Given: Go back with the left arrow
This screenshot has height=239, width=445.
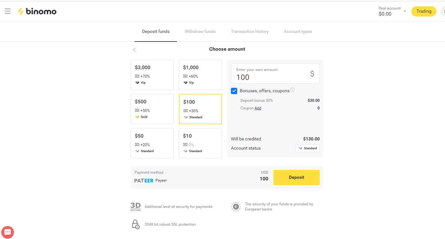Looking at the screenshot, I should [134, 50].
